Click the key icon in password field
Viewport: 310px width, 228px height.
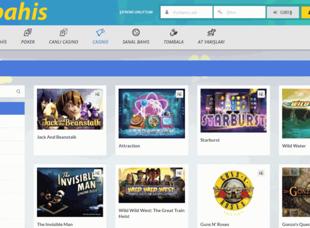[220, 12]
